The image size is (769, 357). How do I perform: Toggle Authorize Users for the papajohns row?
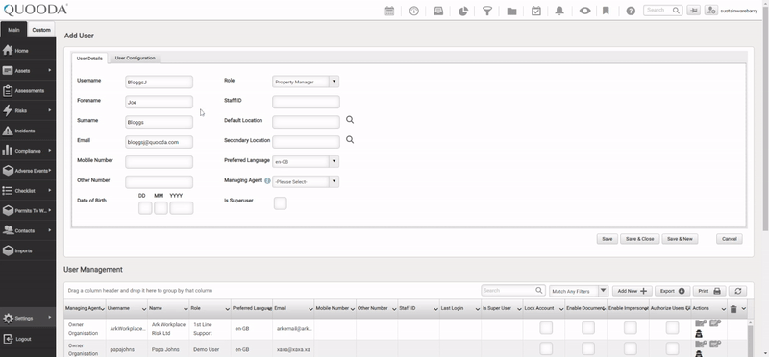[x=672, y=348]
